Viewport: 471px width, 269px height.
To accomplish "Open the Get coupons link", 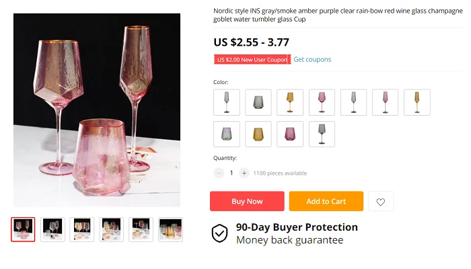I will click(x=312, y=59).
